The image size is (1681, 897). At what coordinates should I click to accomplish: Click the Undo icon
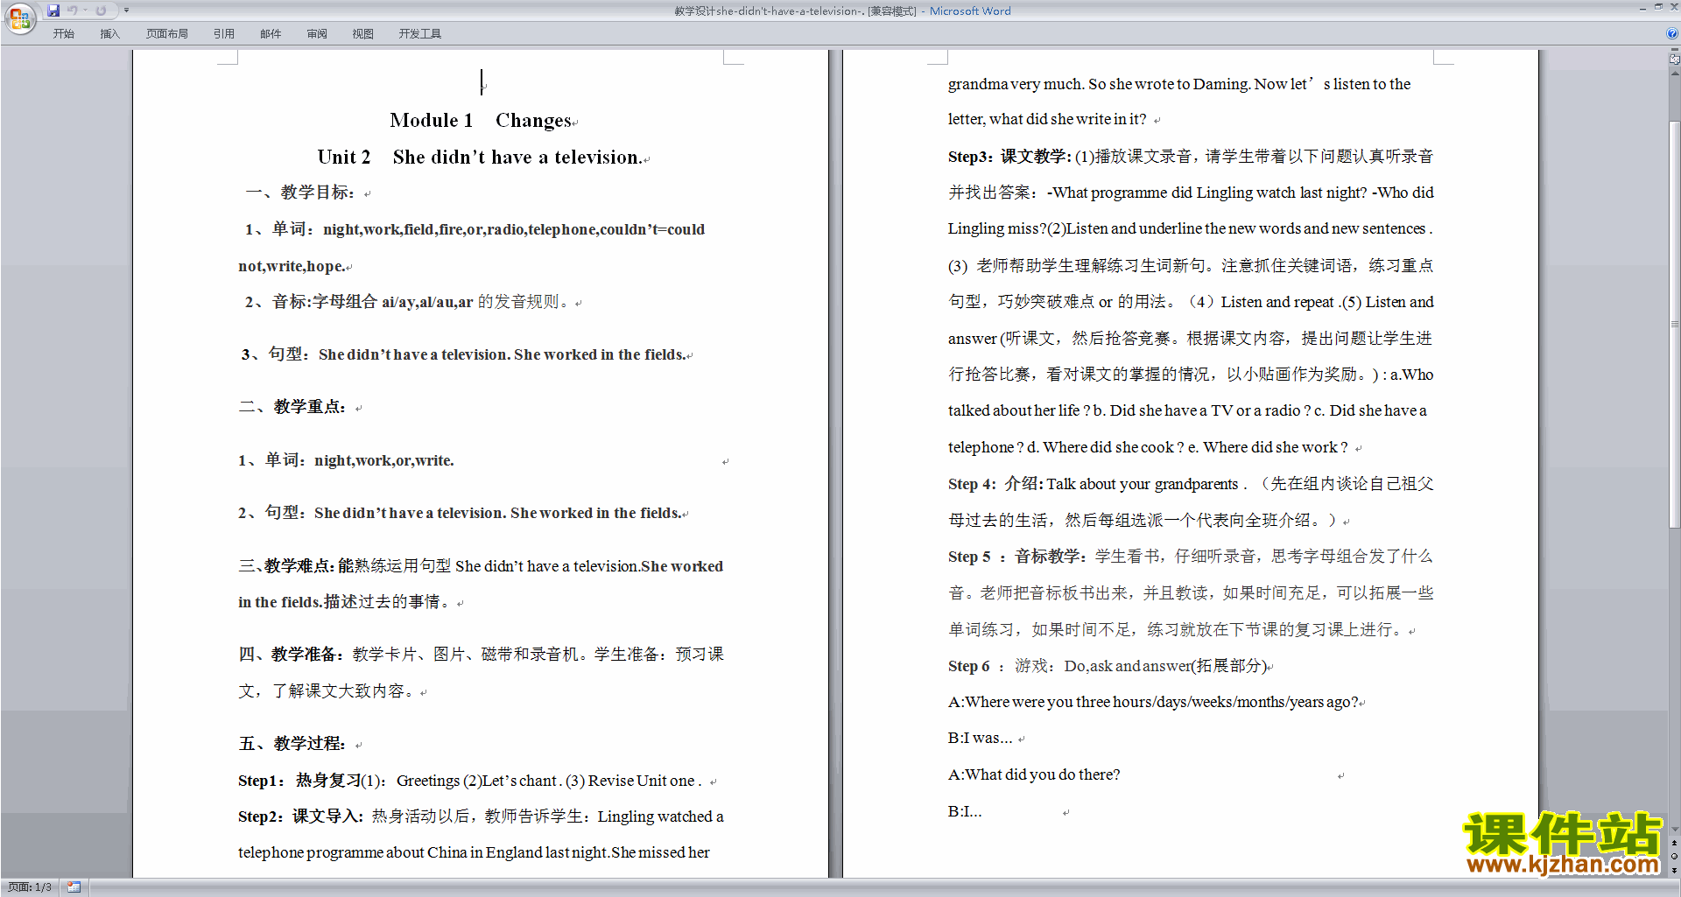73,11
